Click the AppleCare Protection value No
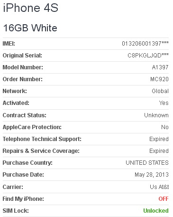Viewport: 173px width, 217px height. (165, 127)
